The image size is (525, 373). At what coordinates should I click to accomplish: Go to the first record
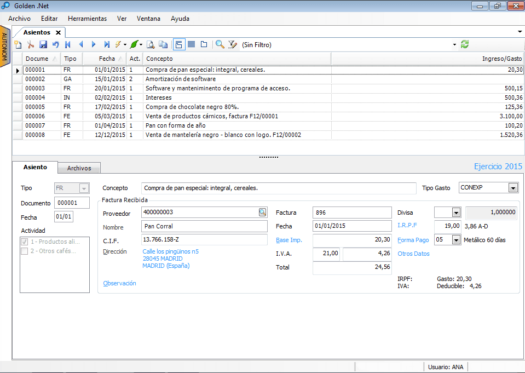click(x=68, y=44)
